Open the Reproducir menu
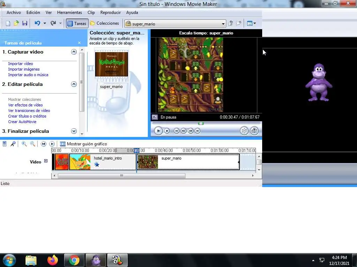 coord(111,13)
